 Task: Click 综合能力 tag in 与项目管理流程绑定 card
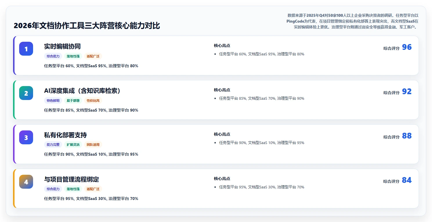[x=53, y=189]
